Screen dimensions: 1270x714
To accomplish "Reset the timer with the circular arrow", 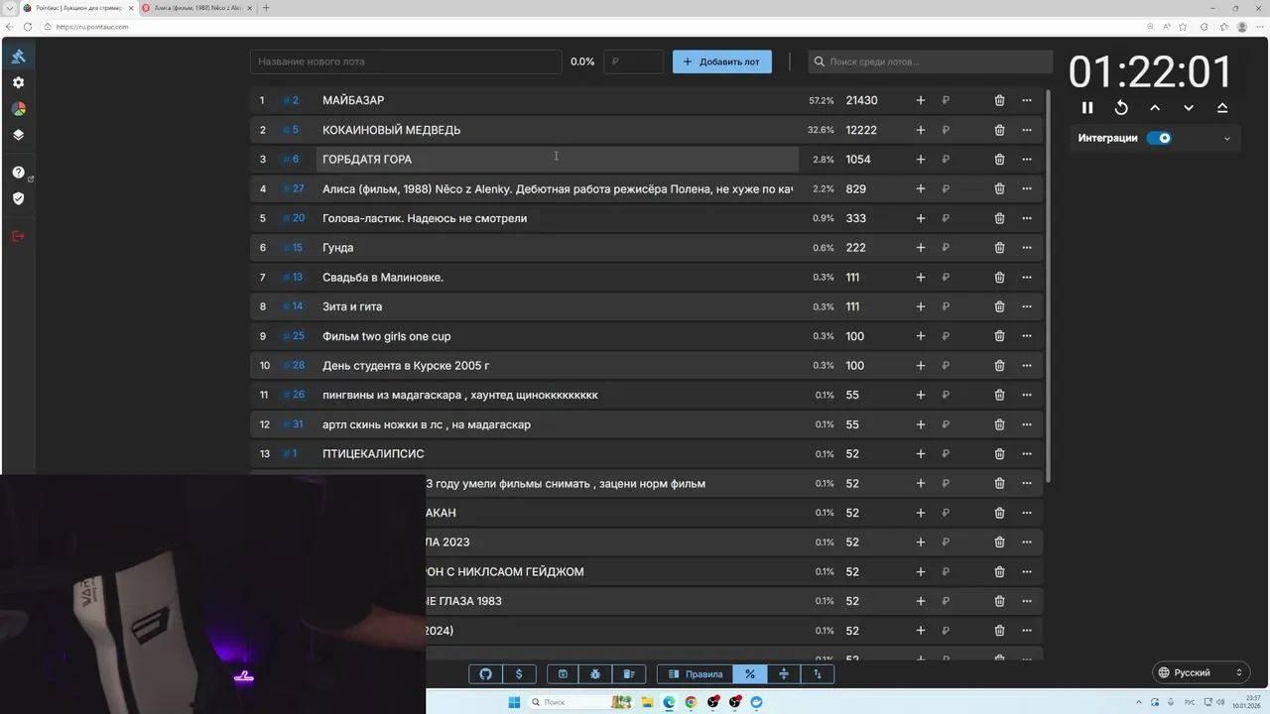I will [1121, 107].
